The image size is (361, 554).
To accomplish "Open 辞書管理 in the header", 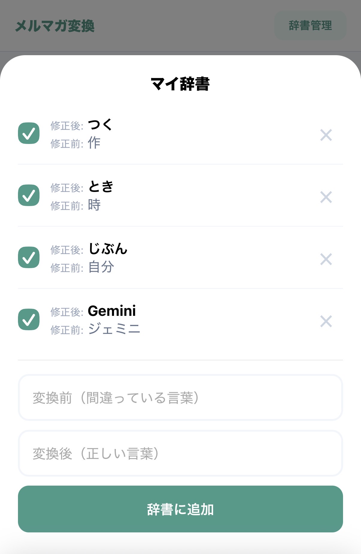I will 310,25.
